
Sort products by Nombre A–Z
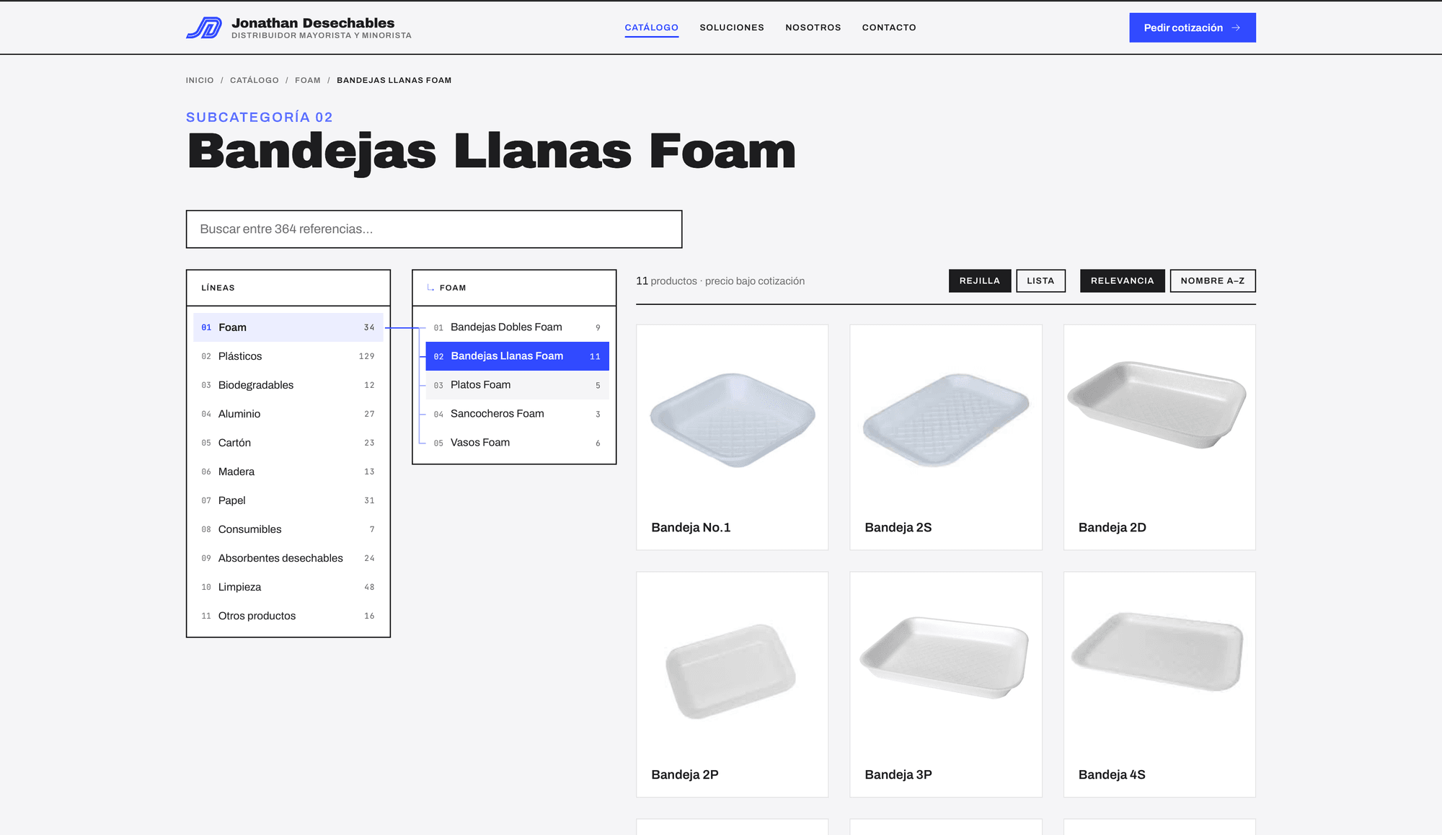coord(1213,280)
